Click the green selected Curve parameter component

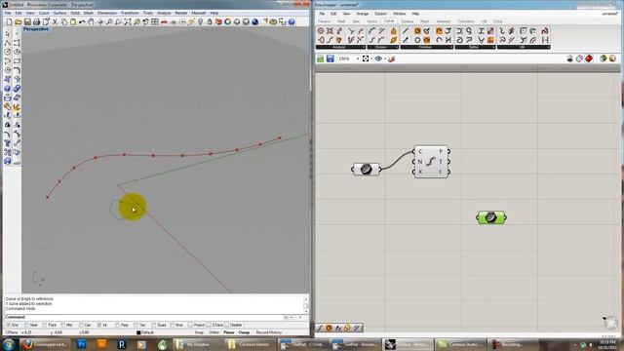tap(491, 217)
